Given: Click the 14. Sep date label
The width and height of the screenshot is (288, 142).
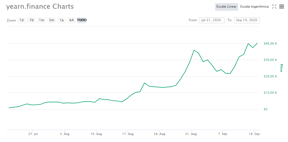Looking at the screenshot, I should click(x=254, y=134).
